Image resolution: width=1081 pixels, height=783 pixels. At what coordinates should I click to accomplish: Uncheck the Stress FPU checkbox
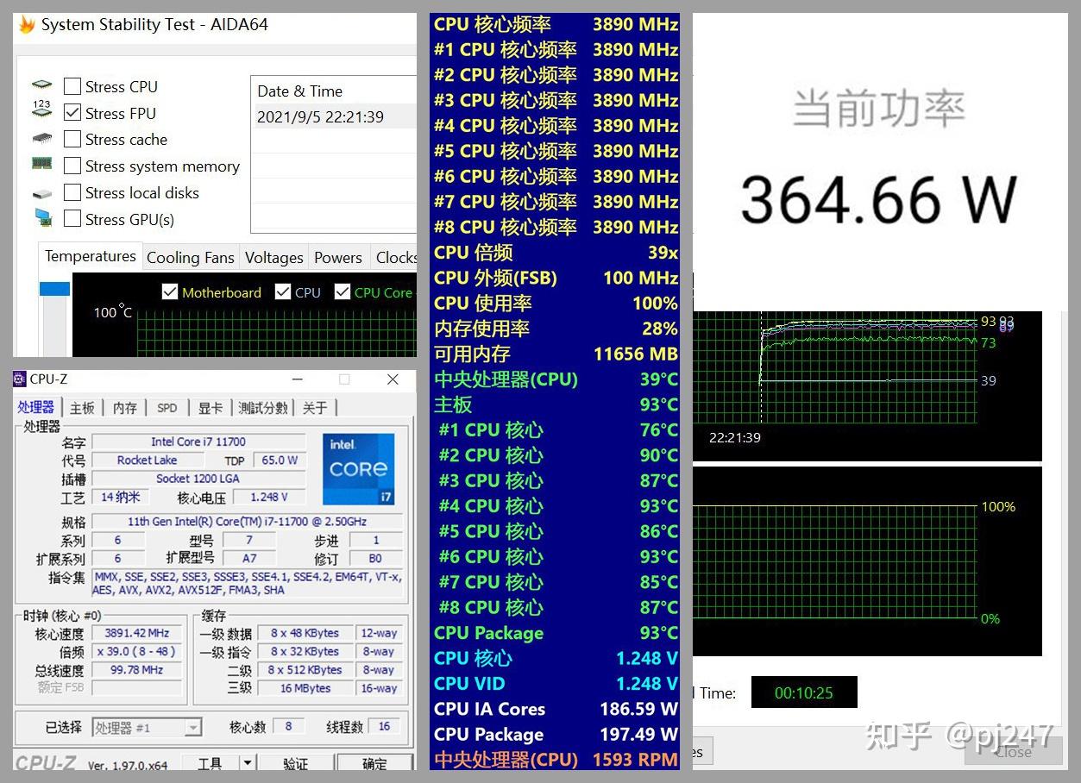click(72, 113)
